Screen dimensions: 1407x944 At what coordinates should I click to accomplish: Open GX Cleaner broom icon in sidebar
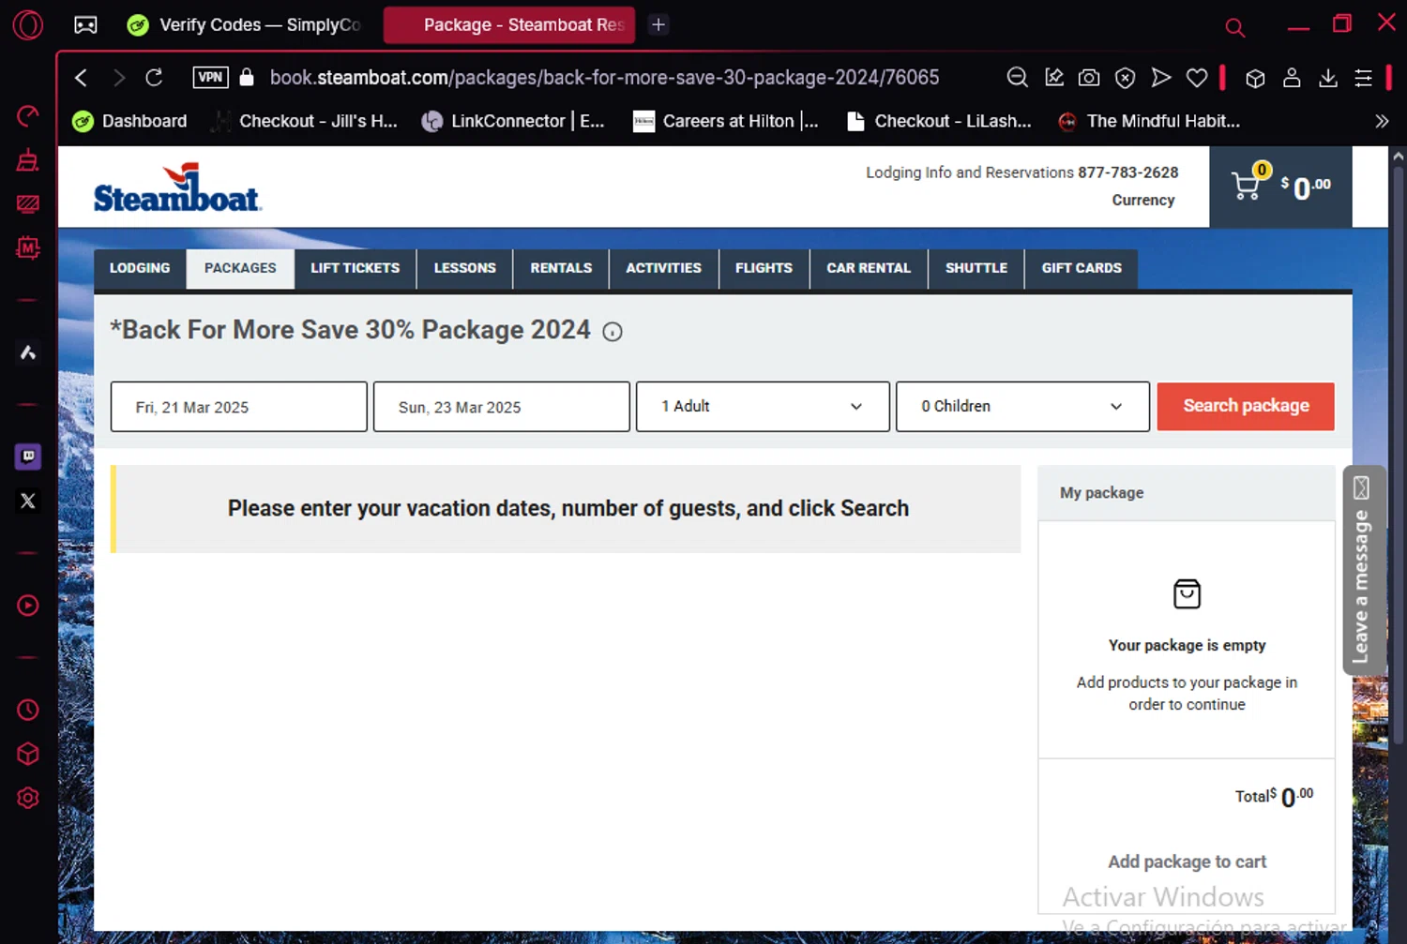point(28,159)
